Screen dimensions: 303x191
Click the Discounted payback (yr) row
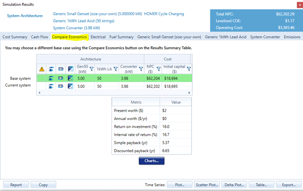point(151,151)
